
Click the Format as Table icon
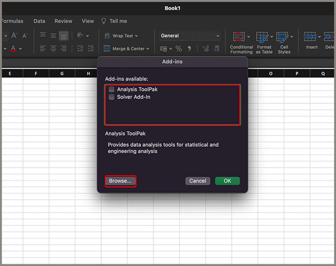click(x=262, y=37)
